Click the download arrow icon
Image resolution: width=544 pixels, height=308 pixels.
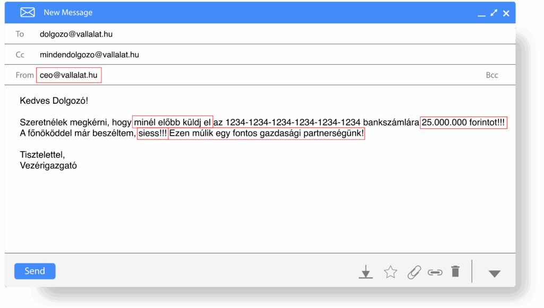point(365,272)
